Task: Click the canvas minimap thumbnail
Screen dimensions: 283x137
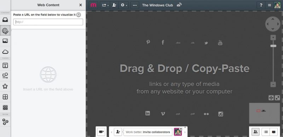Action: pyautogui.click(x=264, y=113)
